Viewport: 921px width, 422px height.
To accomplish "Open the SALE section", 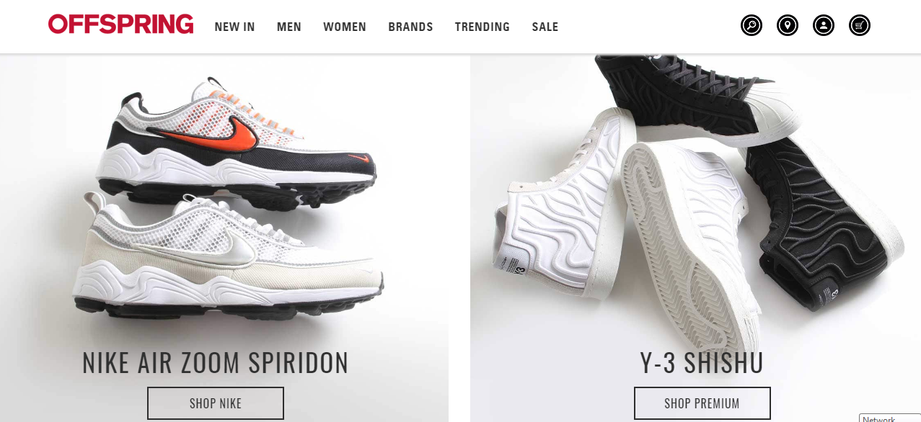I will [545, 27].
